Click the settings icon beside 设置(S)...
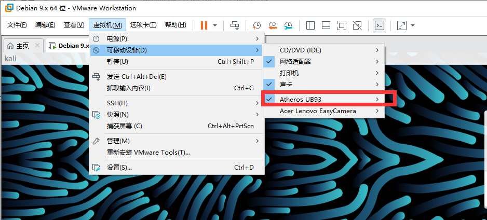The height and width of the screenshot is (220, 487). (96, 168)
